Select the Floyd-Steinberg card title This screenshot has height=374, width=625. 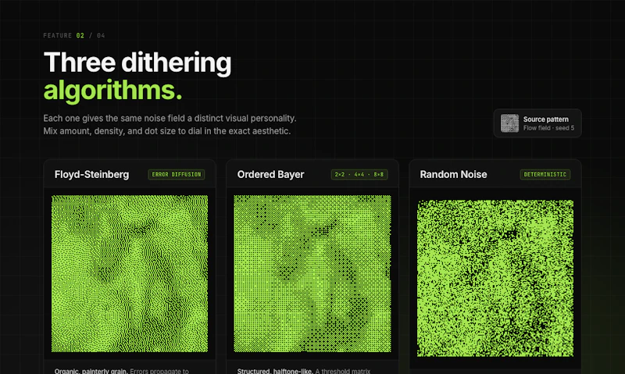click(x=91, y=174)
